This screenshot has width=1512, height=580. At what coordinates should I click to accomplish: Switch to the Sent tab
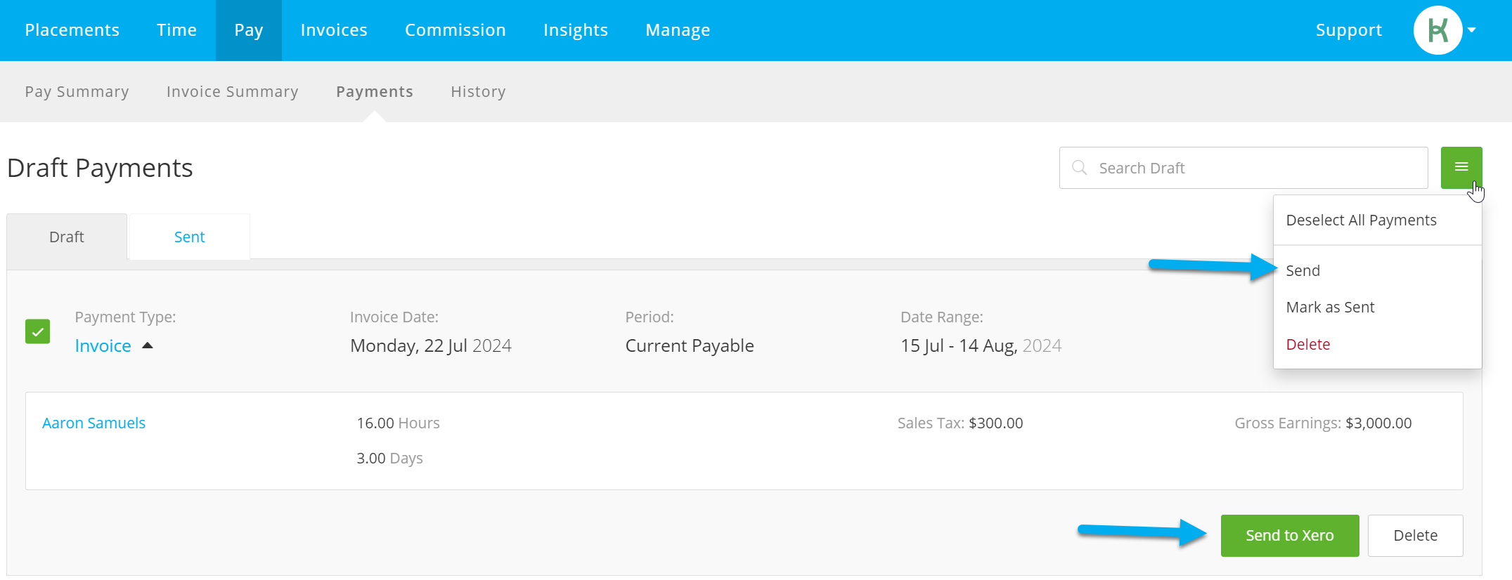189,237
